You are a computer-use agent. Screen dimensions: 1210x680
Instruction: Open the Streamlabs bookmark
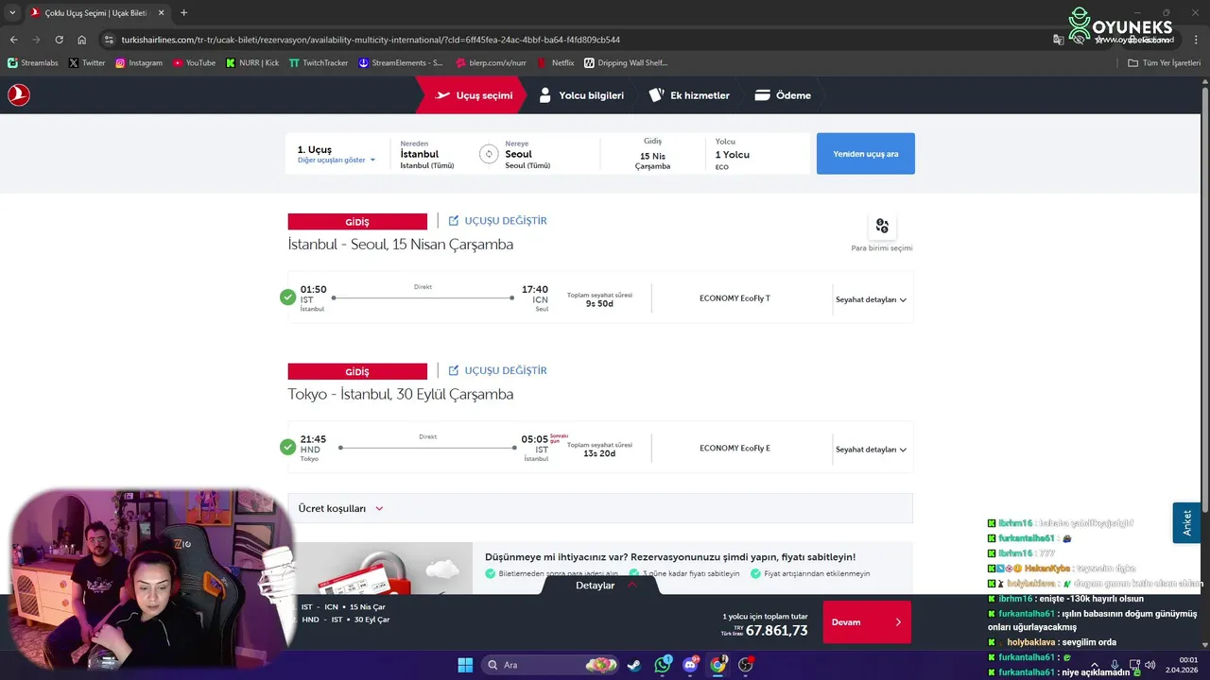click(32, 63)
